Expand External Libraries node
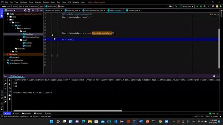This screenshot has height=125, width=223. tap(5, 60)
